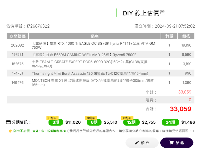The image size is (201, 154).
Task: Click the credit card icon beside 分期資訊
Action: (x=9, y=122)
